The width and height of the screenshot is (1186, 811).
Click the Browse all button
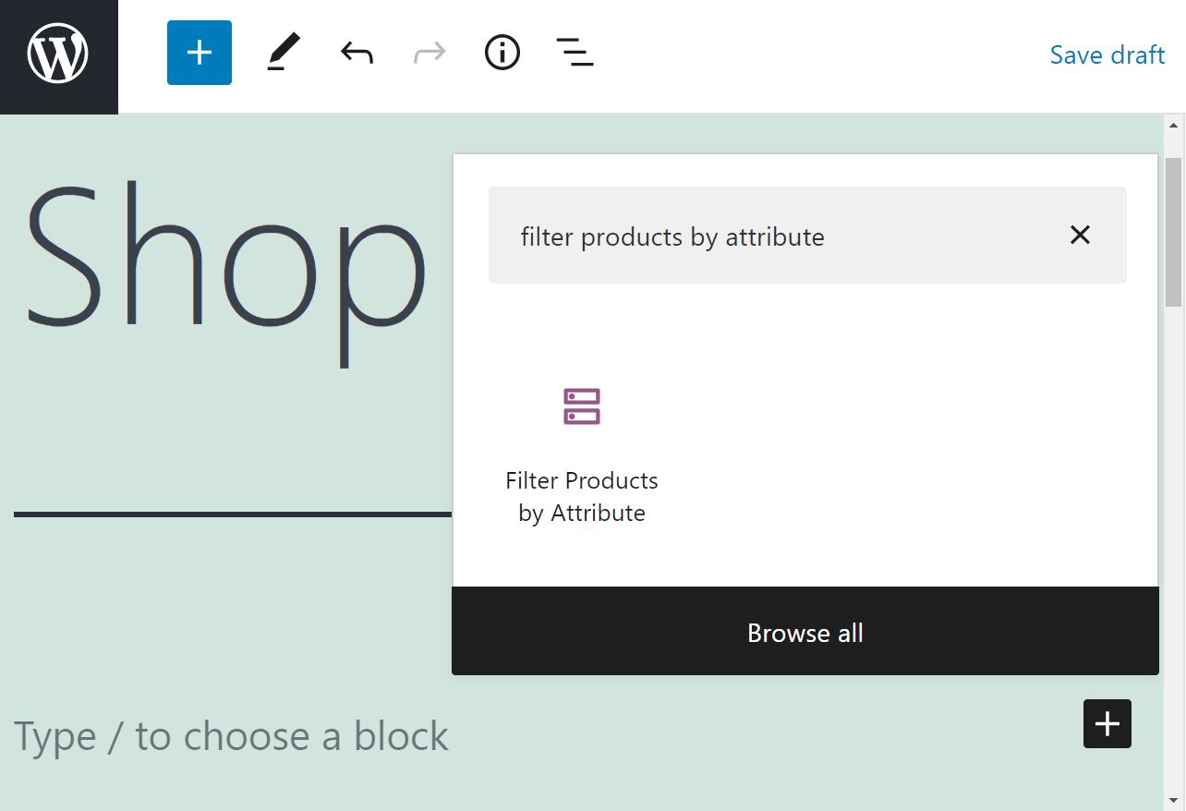pos(805,633)
